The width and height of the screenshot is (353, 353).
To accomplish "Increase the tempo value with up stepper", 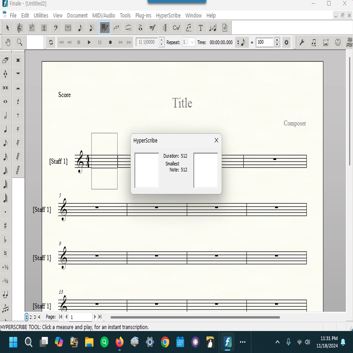I will point(277,40).
